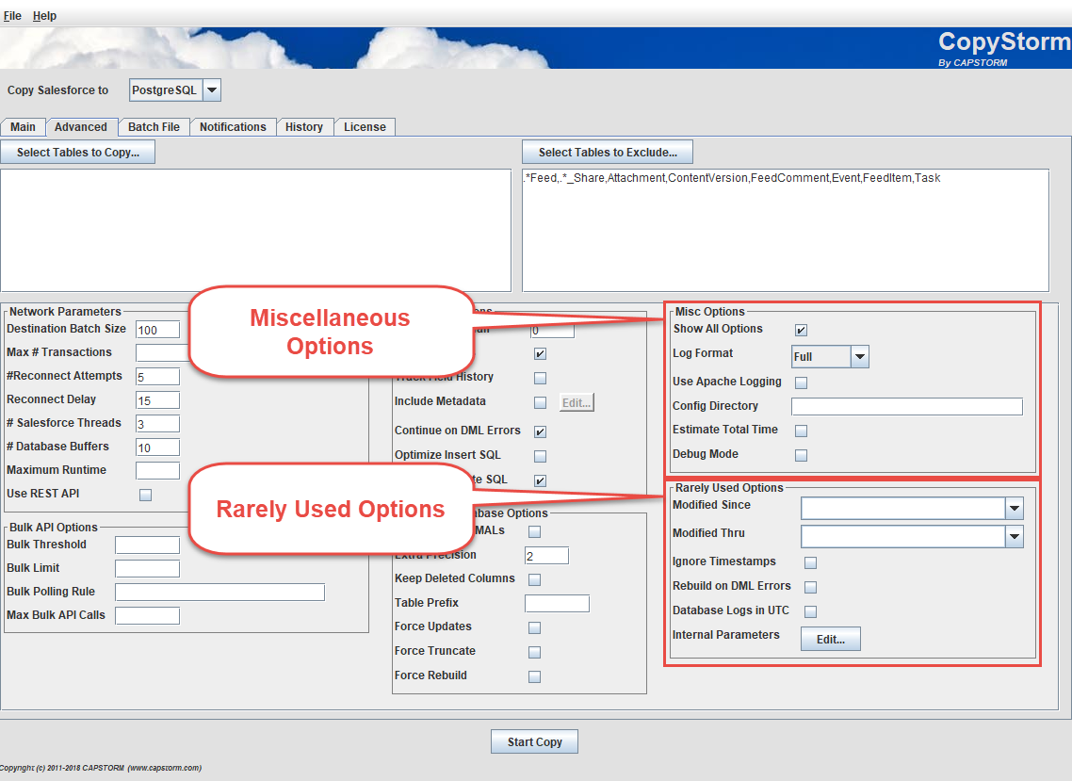Click the Bulk Limit field
1072x781 pixels.
click(x=148, y=568)
